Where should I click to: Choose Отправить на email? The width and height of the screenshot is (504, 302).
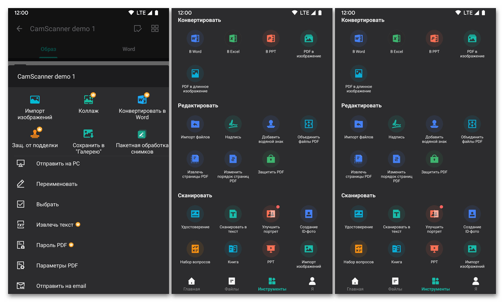click(x=61, y=286)
